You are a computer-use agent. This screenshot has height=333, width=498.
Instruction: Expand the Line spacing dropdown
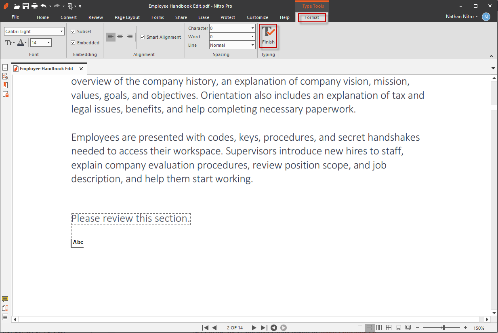252,45
